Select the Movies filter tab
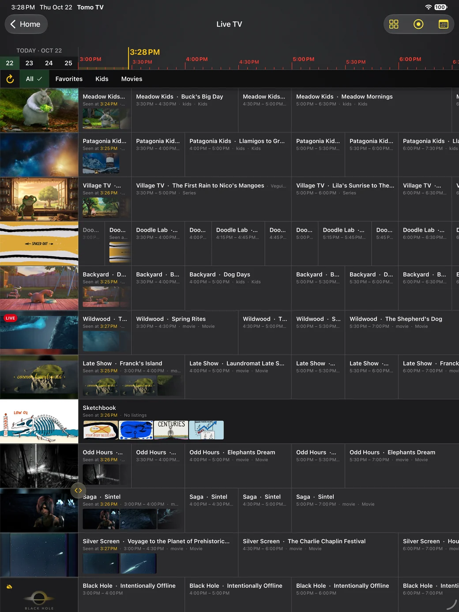The width and height of the screenshot is (459, 612). coord(132,79)
